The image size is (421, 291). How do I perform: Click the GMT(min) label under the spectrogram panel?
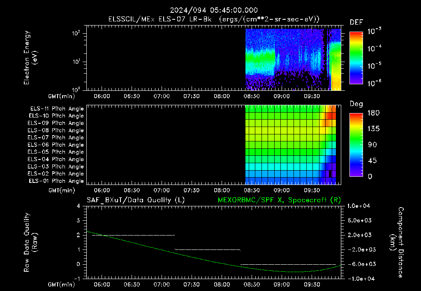pos(62,96)
